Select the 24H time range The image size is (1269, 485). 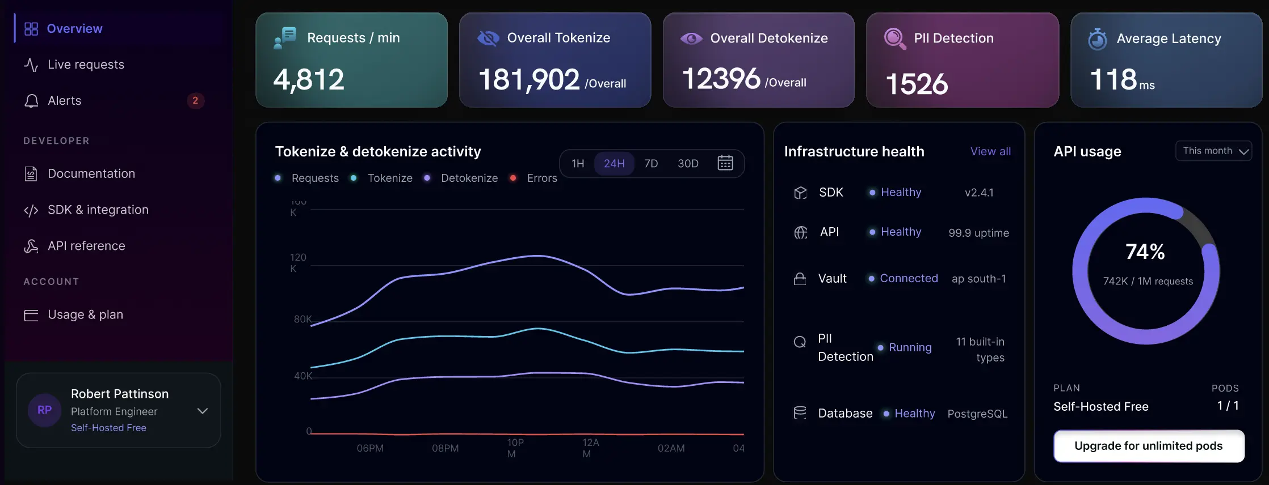pyautogui.click(x=614, y=164)
